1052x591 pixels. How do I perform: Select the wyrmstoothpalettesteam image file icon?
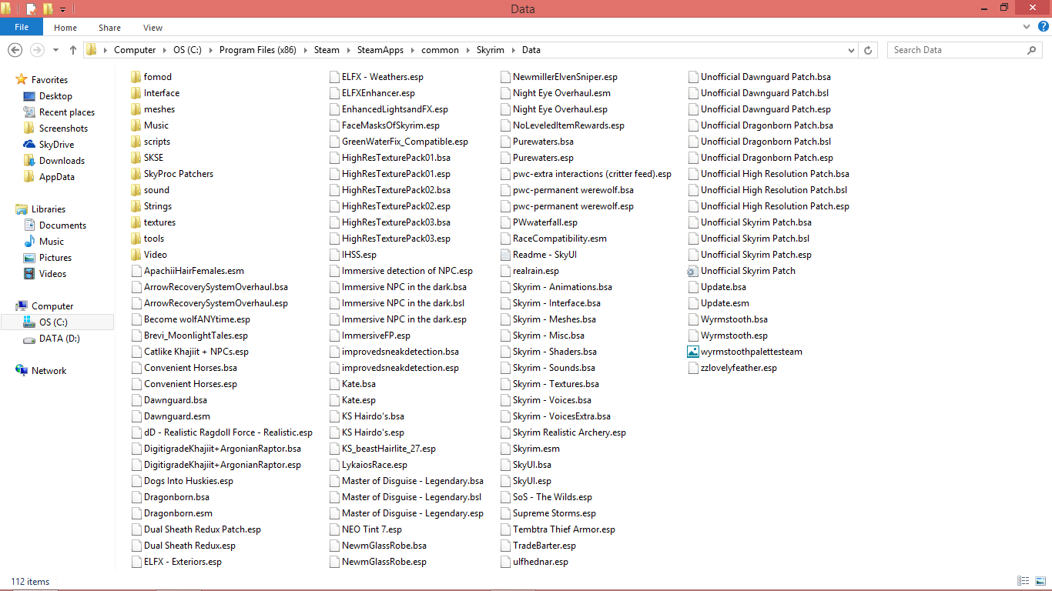point(693,352)
